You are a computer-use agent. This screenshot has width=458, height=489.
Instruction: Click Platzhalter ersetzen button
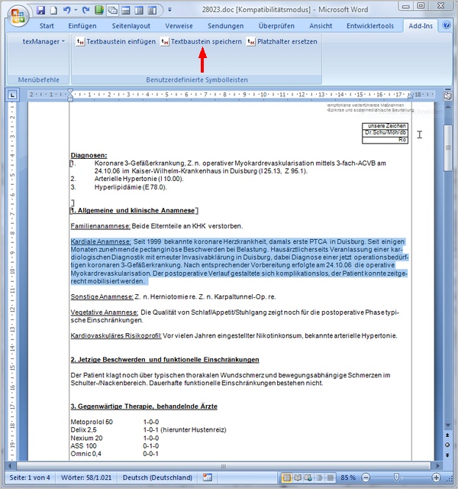[x=282, y=41]
